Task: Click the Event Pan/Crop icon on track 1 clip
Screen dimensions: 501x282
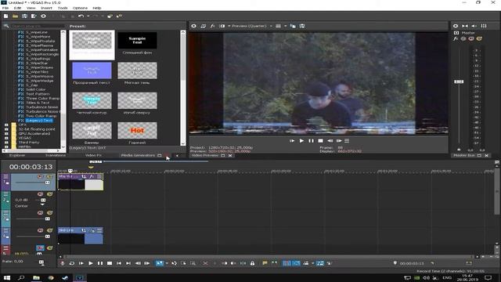Action: tap(84, 176)
